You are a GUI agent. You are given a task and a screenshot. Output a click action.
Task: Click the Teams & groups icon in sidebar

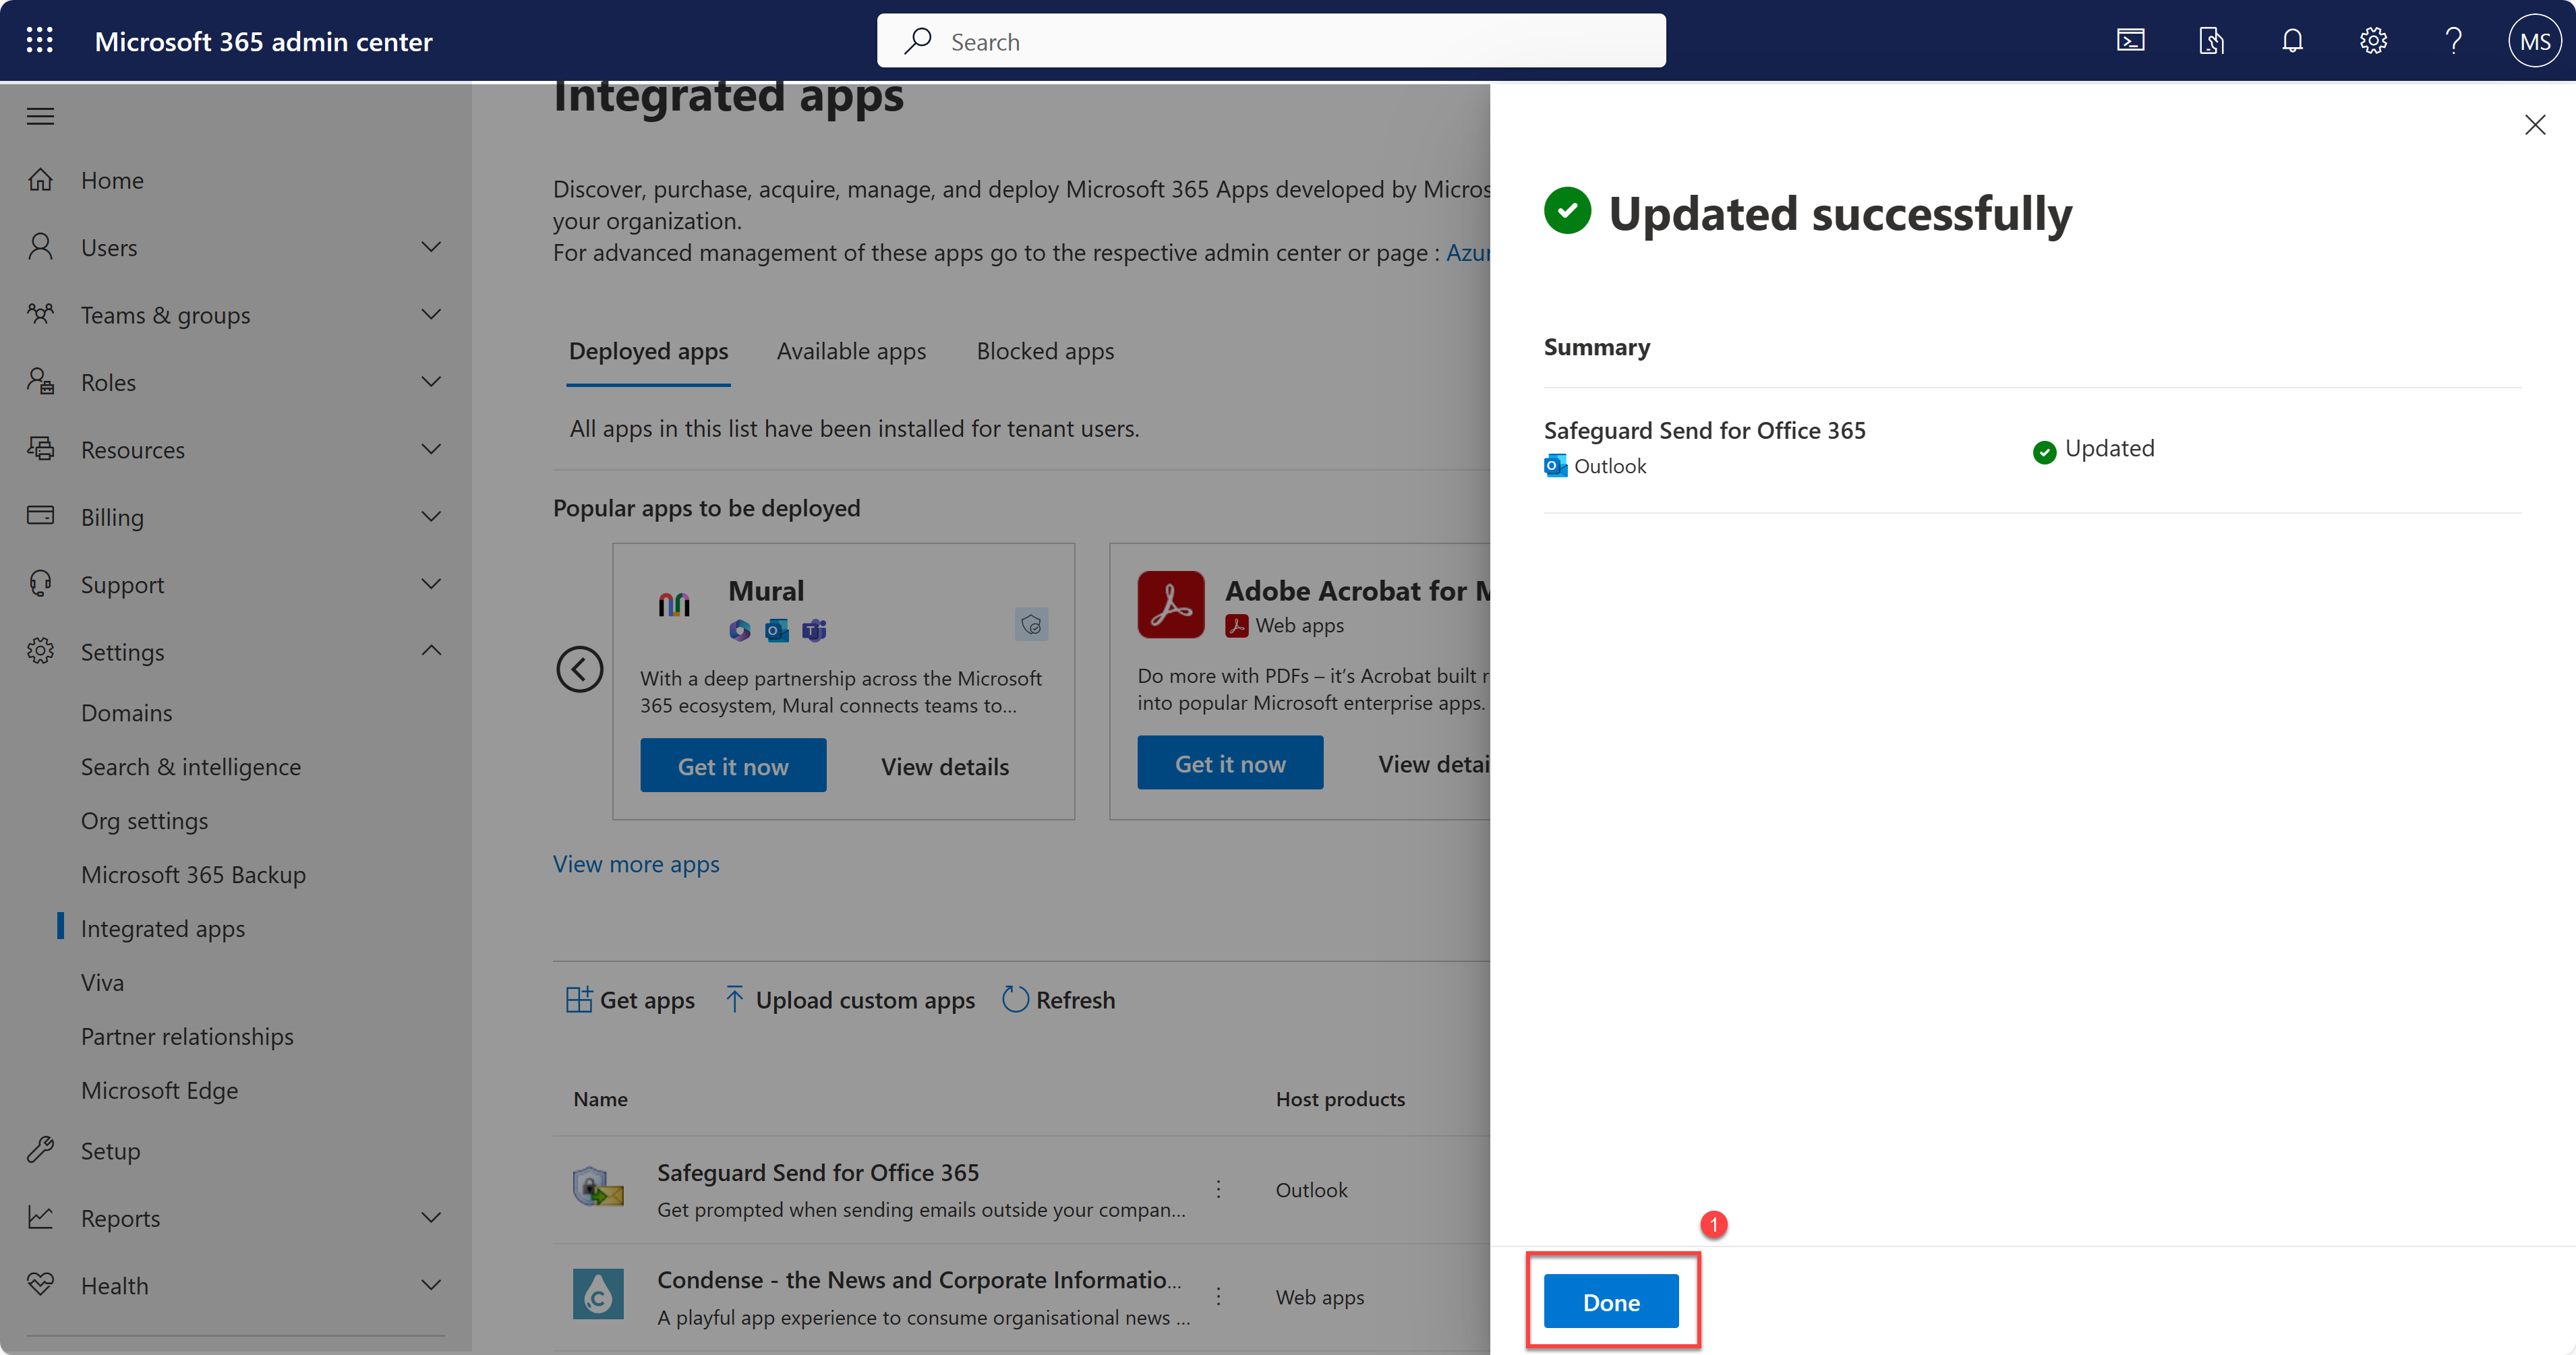[40, 314]
